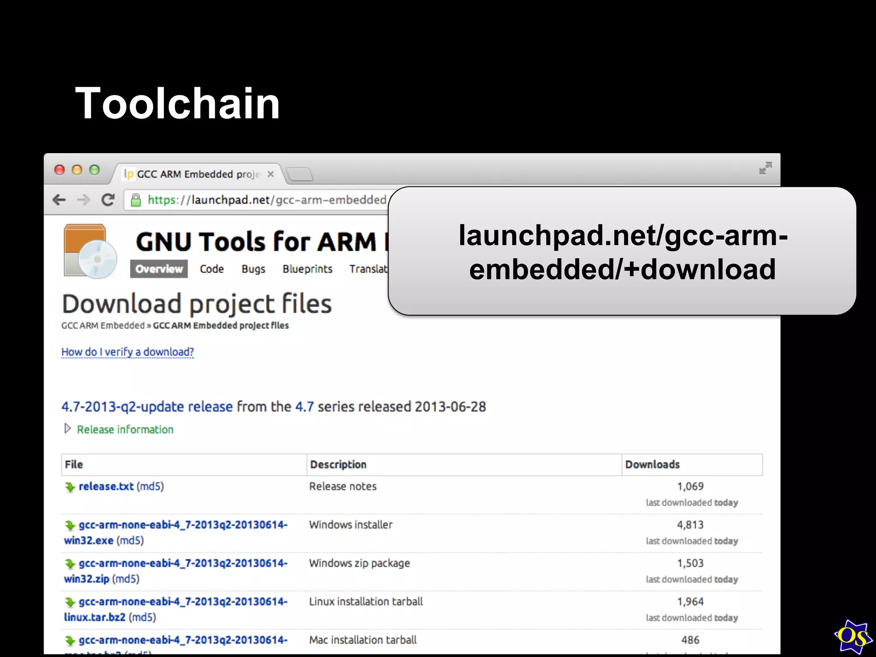The width and height of the screenshot is (876, 657).
Task: Click the browser back arrow
Action: [x=59, y=200]
